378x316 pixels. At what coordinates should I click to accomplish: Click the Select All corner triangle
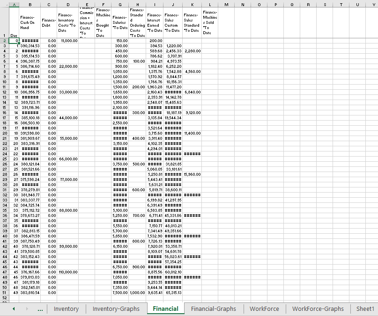click(x=5, y=5)
